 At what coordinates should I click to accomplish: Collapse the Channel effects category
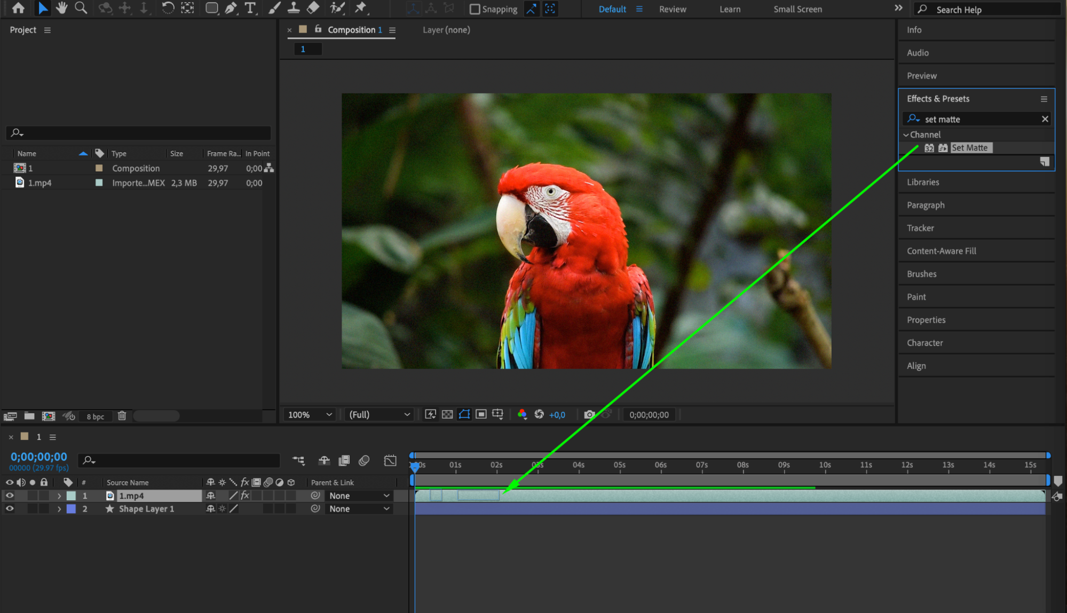[906, 135]
